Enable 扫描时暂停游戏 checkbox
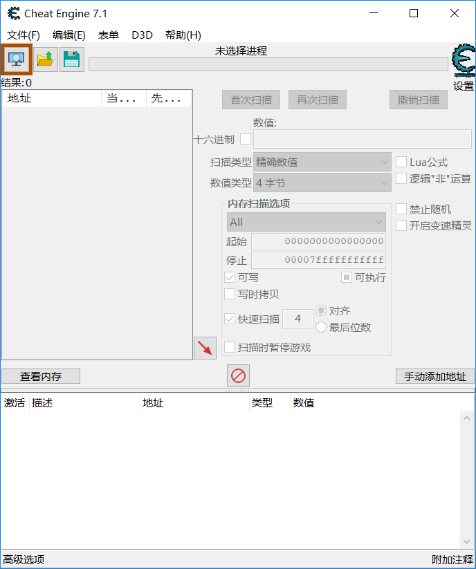The width and height of the screenshot is (476, 569). [230, 347]
